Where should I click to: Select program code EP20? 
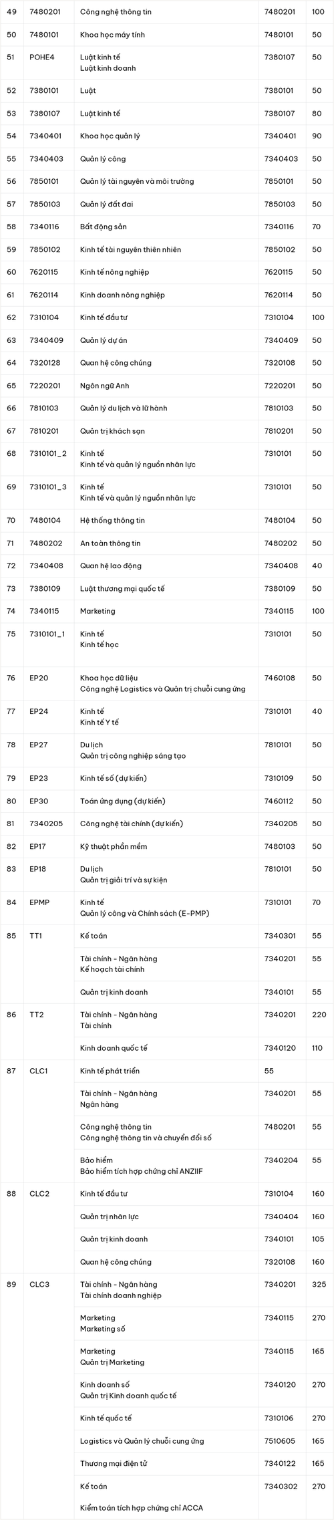tap(39, 678)
